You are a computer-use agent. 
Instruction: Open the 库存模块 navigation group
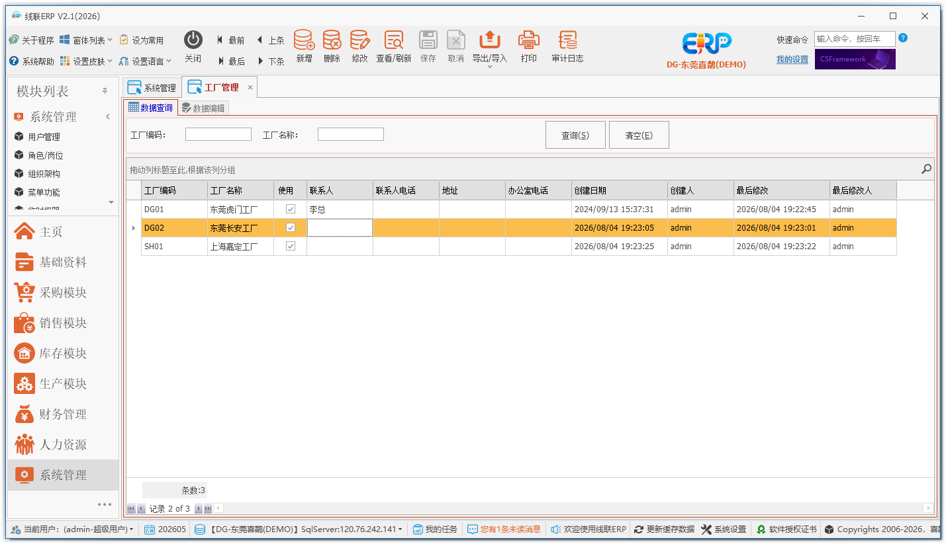pyautogui.click(x=63, y=354)
